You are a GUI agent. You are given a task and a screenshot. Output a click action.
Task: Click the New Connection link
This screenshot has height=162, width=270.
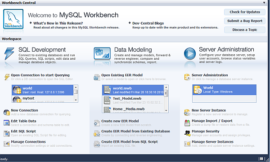click(24, 110)
